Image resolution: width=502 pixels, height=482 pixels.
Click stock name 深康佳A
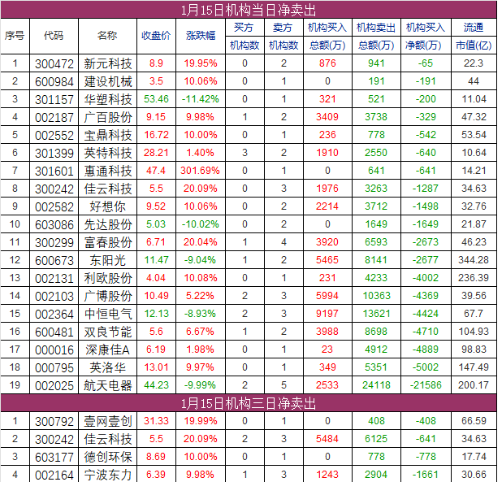tap(107, 350)
